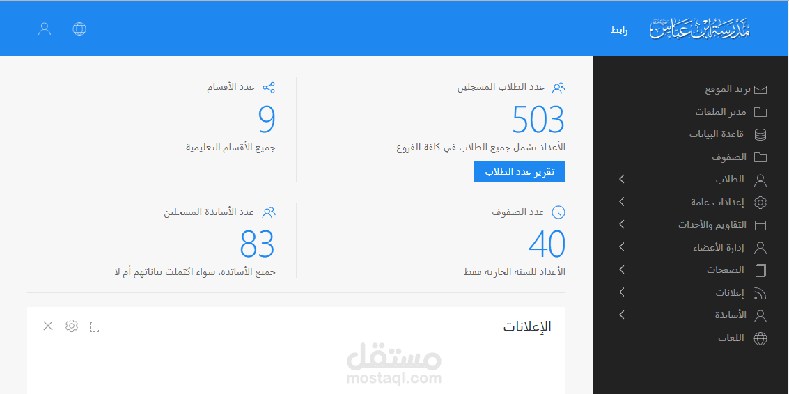Viewport: 789px width, 394px height.
Task: Click the عدد الطلاب المسجلين heading
Action: pos(501,87)
